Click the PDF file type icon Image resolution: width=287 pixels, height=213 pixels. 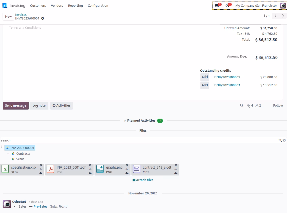click(50, 169)
